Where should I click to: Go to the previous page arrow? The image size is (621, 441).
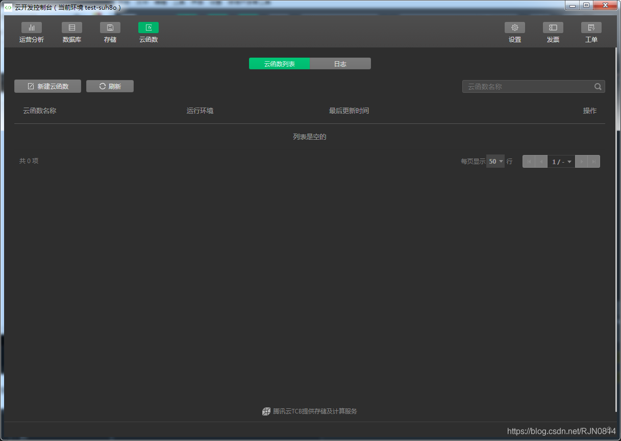541,162
